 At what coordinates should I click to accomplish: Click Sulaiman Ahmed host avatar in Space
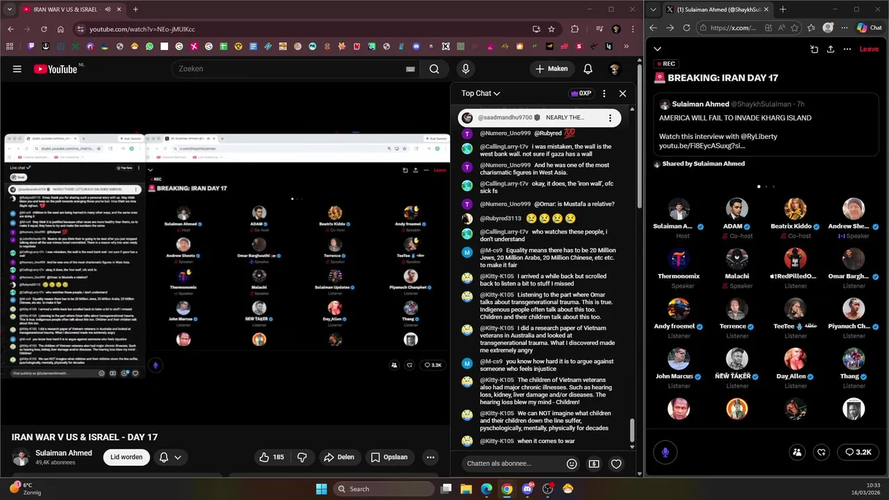pyautogui.click(x=679, y=209)
